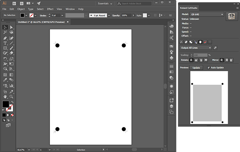Open the zoom level 66.67% dropdown

pyautogui.click(x=29, y=150)
